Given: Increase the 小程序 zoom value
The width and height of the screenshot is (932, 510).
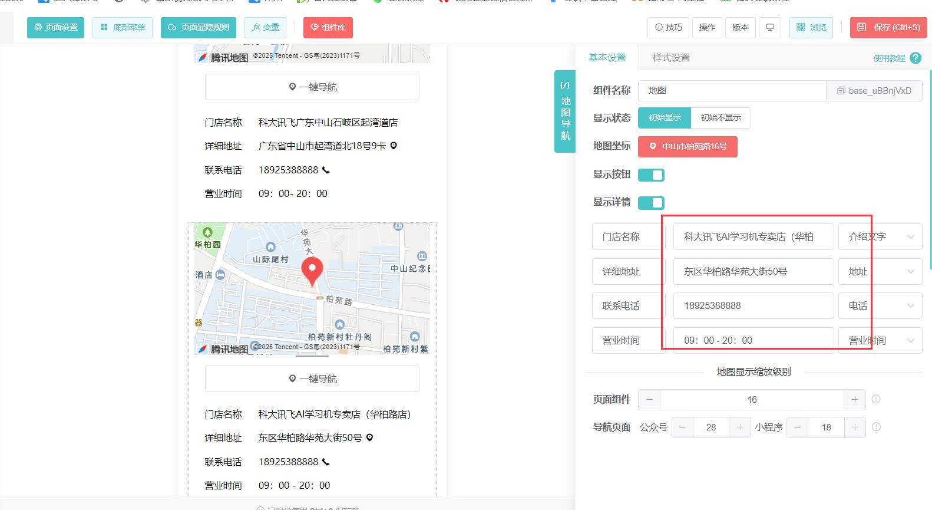Looking at the screenshot, I should click(855, 427).
